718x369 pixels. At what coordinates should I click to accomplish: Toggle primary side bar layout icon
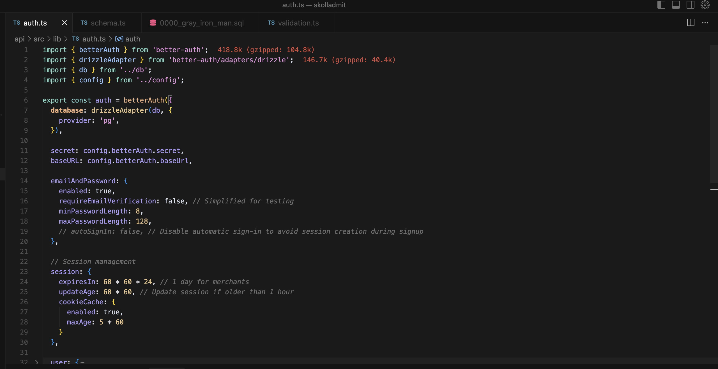661,5
